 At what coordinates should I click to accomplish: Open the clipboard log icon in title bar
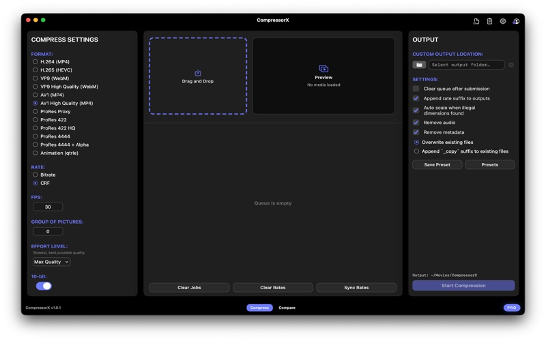(489, 21)
